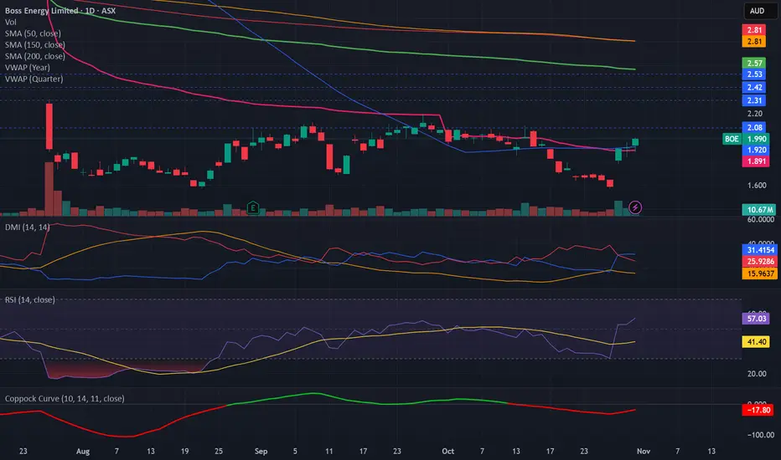
Task: Click the blue 2.31 price label
Action: click(x=754, y=100)
